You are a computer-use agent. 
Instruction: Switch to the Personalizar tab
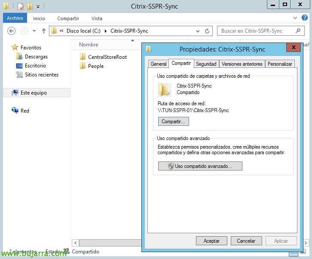(280, 64)
